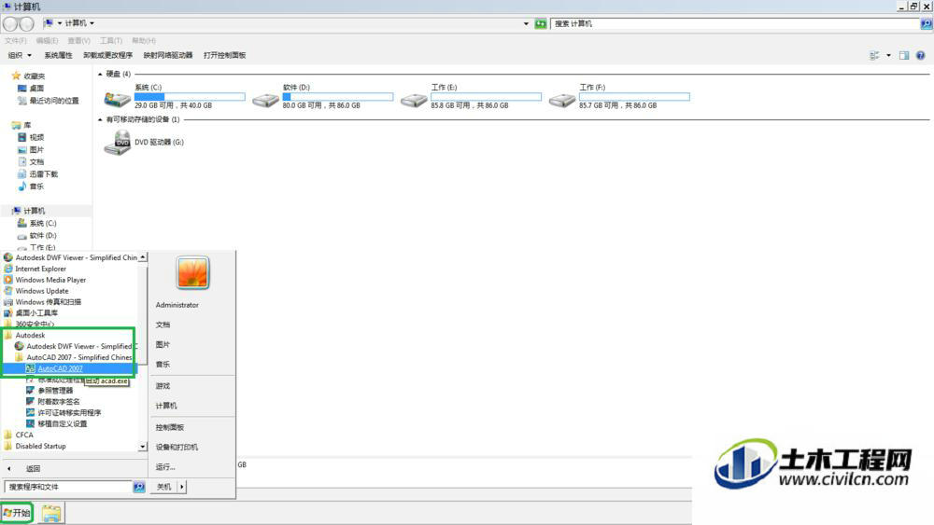Click the 搜索程序和文件 input field
Screen dimensions: 934x525
click(68, 487)
